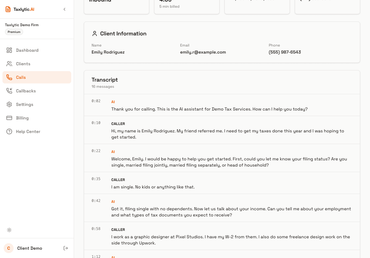Open the Client Demo account entry
Image resolution: width=370 pixels, height=258 pixels.
(30, 248)
